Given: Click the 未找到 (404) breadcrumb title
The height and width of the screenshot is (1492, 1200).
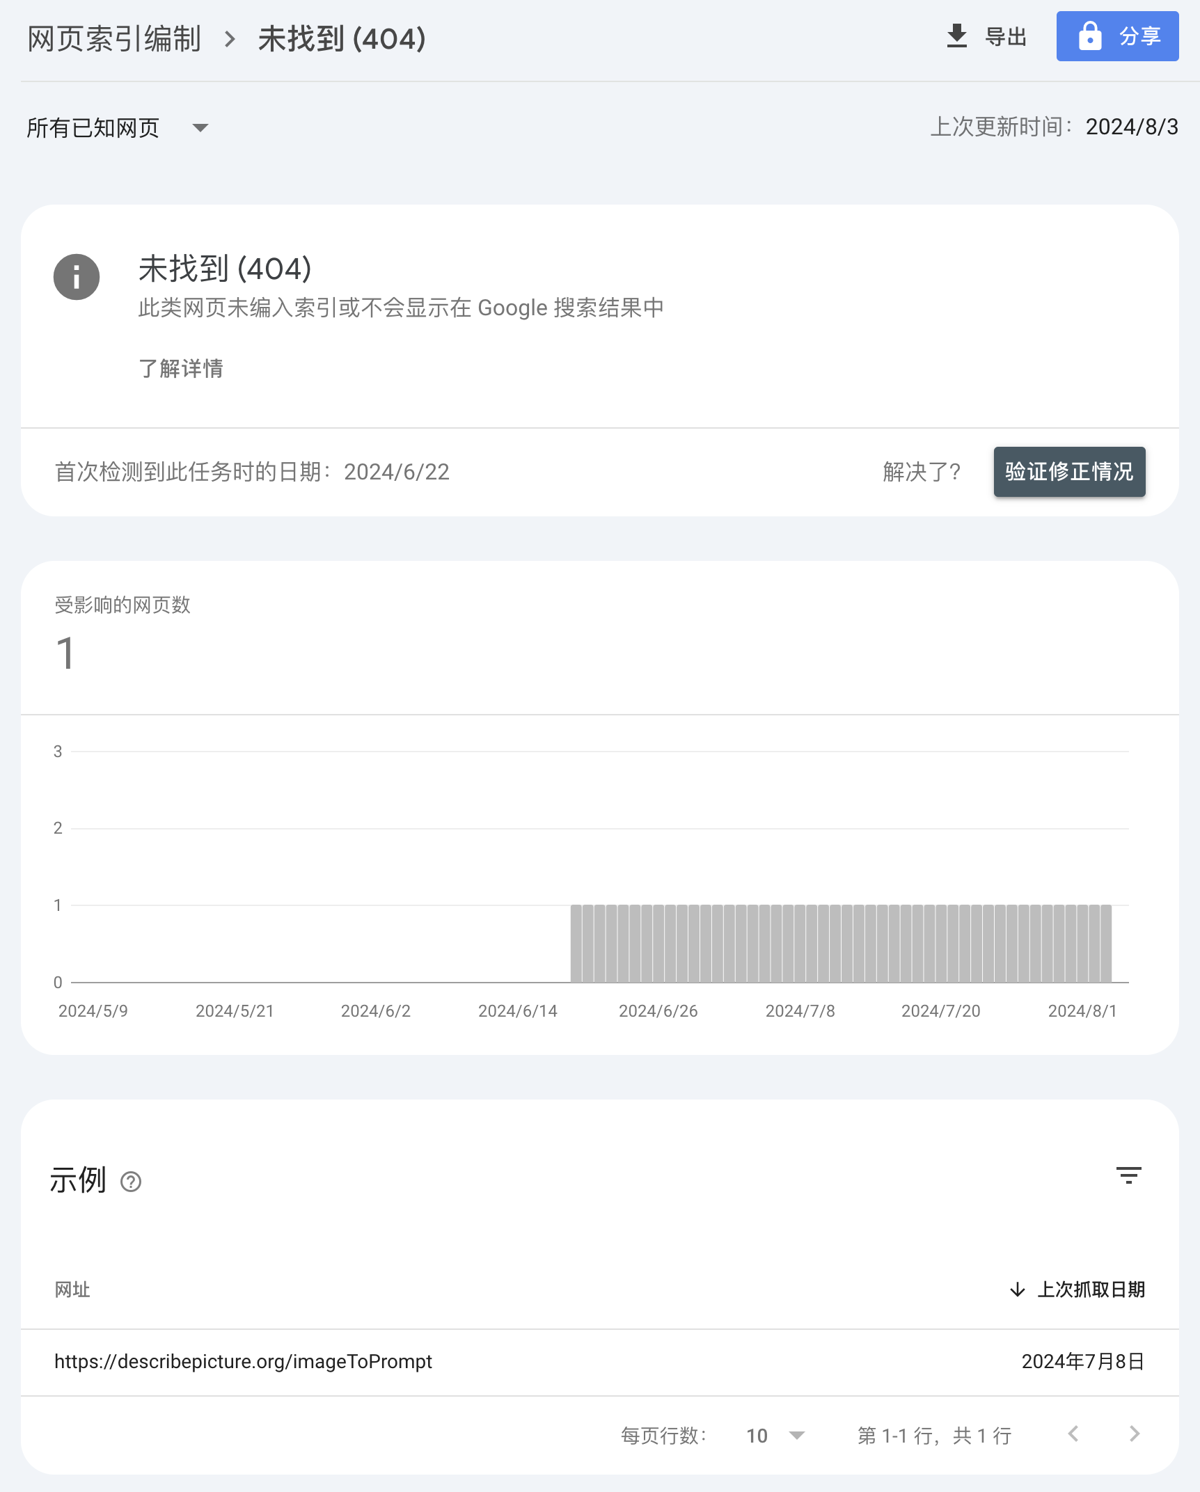Looking at the screenshot, I should coord(342,39).
